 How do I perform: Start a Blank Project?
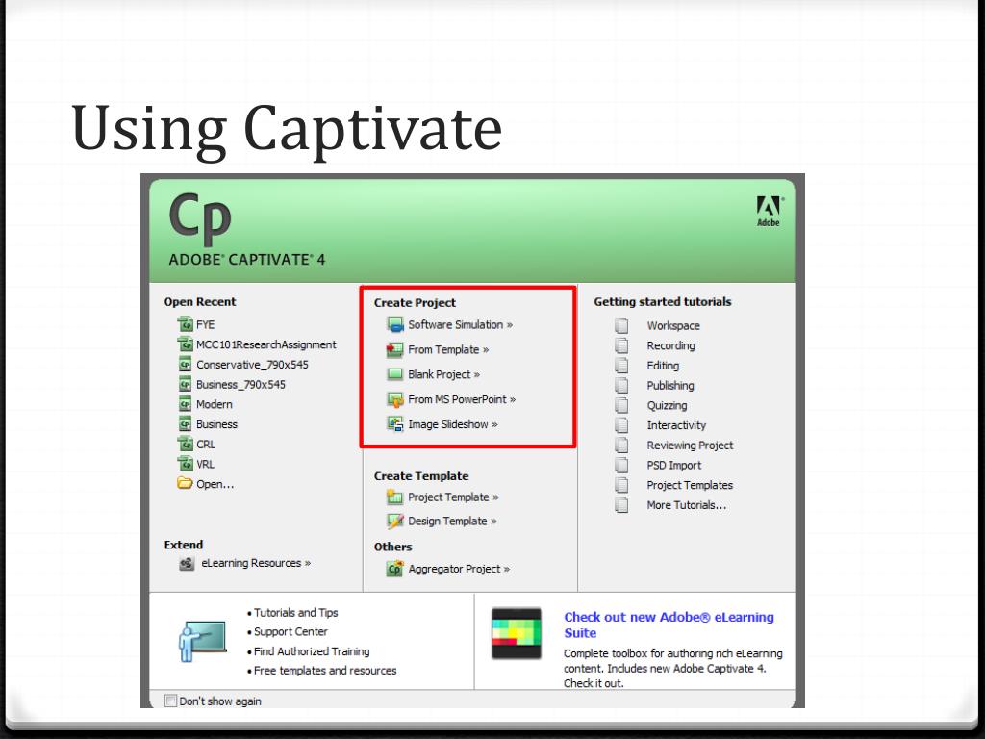(x=443, y=374)
